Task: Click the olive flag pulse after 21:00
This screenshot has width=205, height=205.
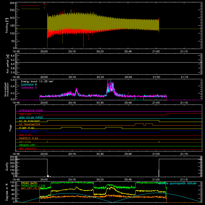Action: [x=159, y=142]
